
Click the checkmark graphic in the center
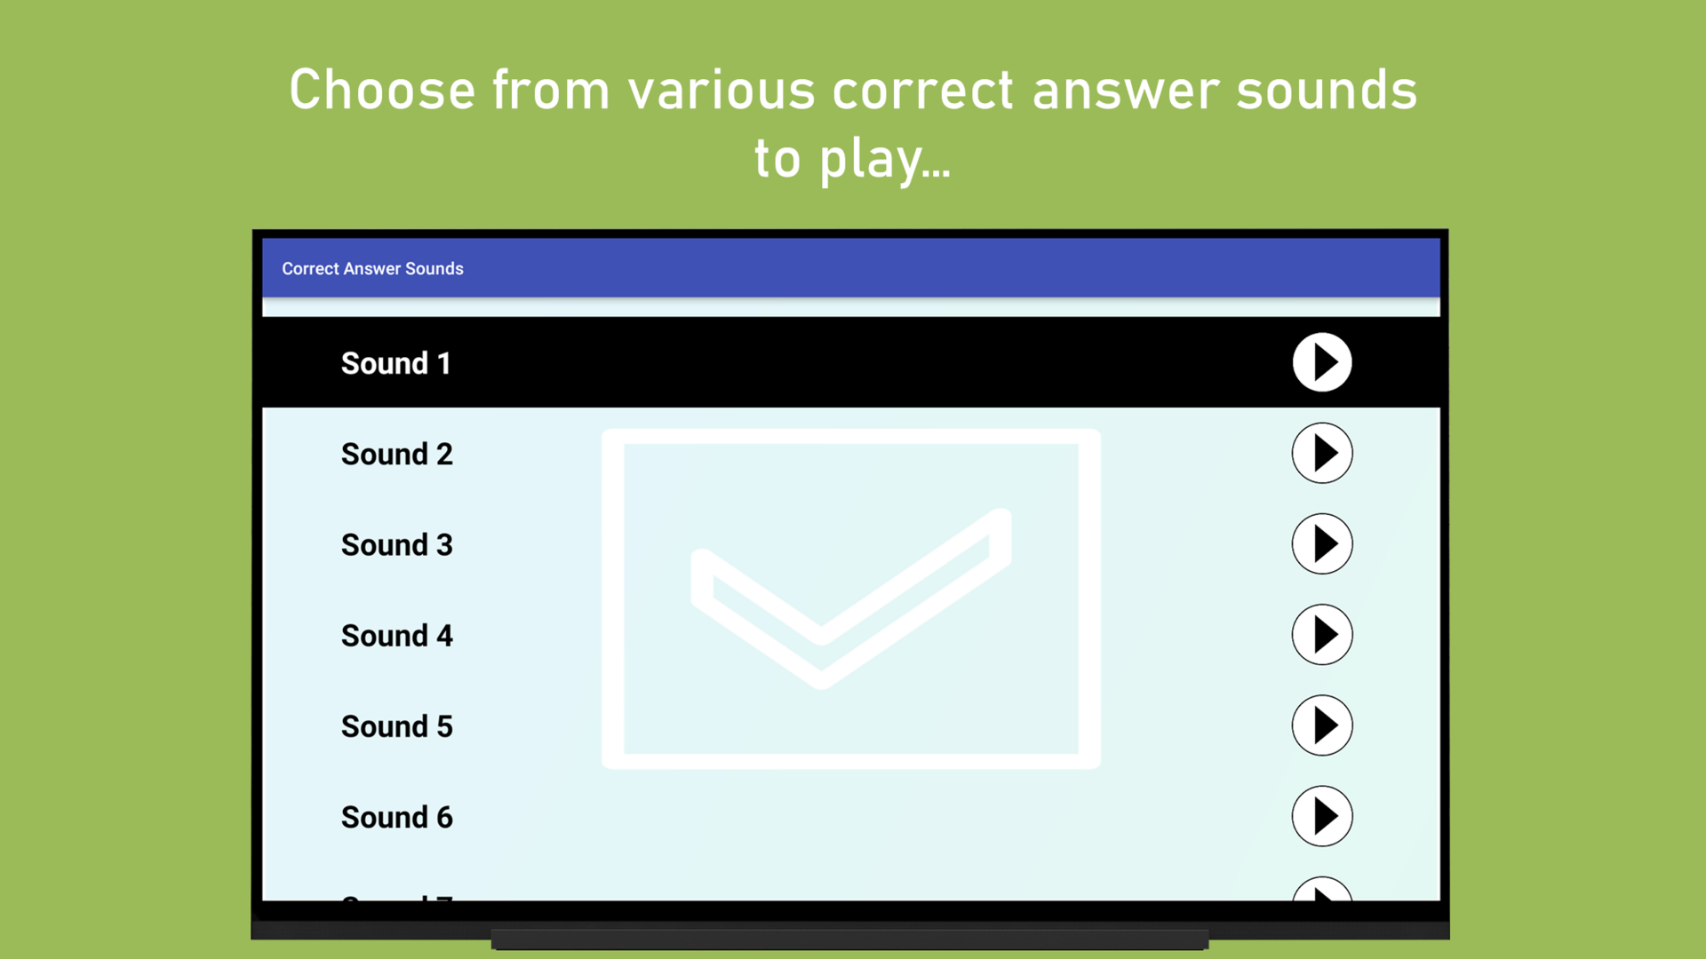[x=850, y=598]
